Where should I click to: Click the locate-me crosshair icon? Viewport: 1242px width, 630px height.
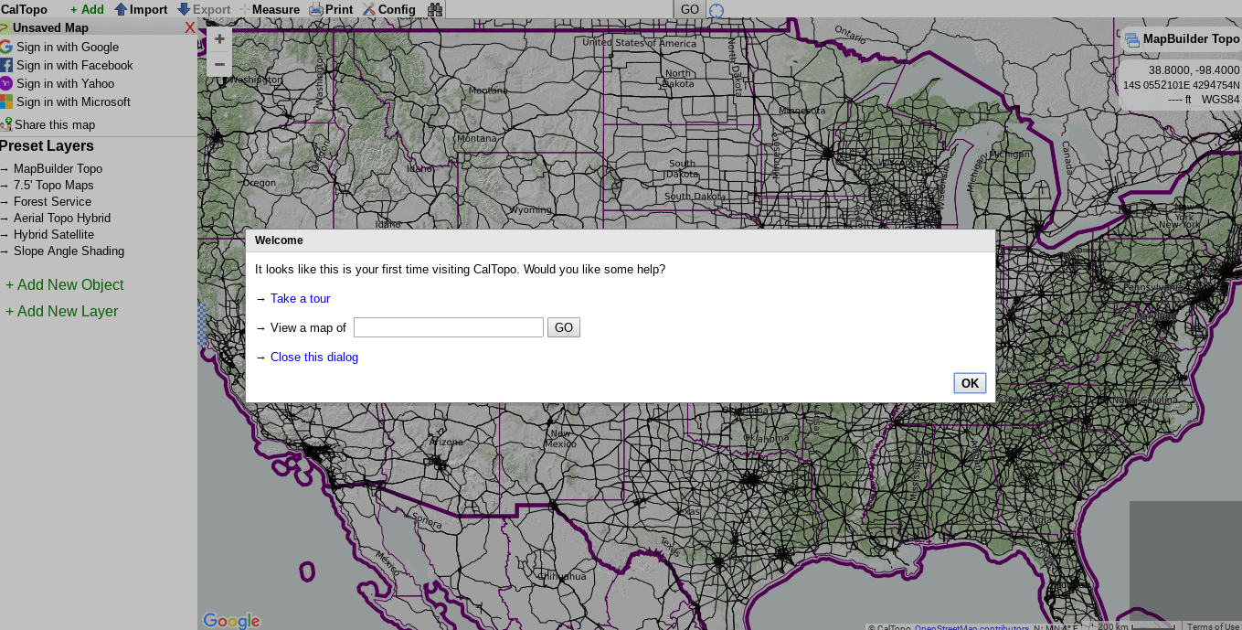(717, 10)
